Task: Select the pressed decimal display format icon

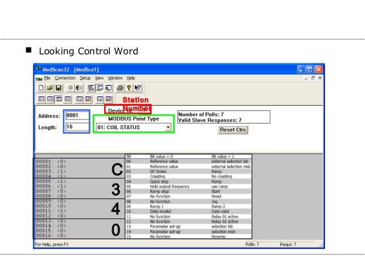Action: 59,99
